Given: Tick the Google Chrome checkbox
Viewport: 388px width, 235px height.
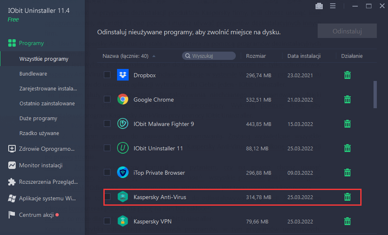Looking at the screenshot, I should 107,100.
